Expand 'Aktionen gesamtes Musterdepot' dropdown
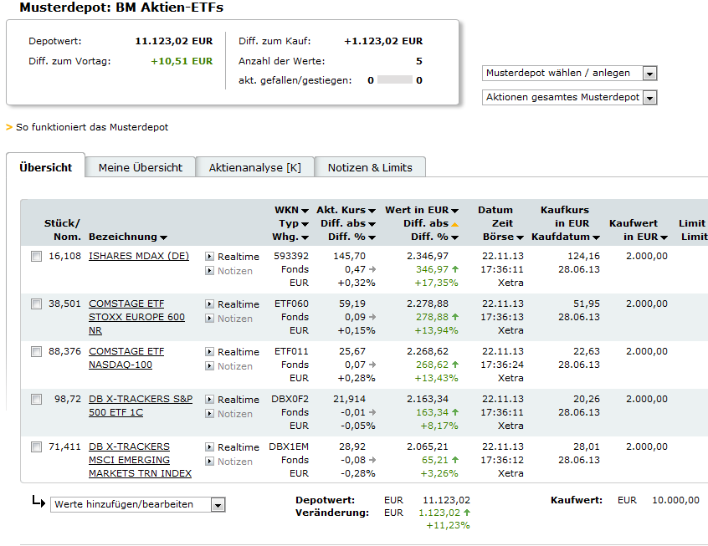Viewport: 708px width, 546px height. tap(649, 98)
